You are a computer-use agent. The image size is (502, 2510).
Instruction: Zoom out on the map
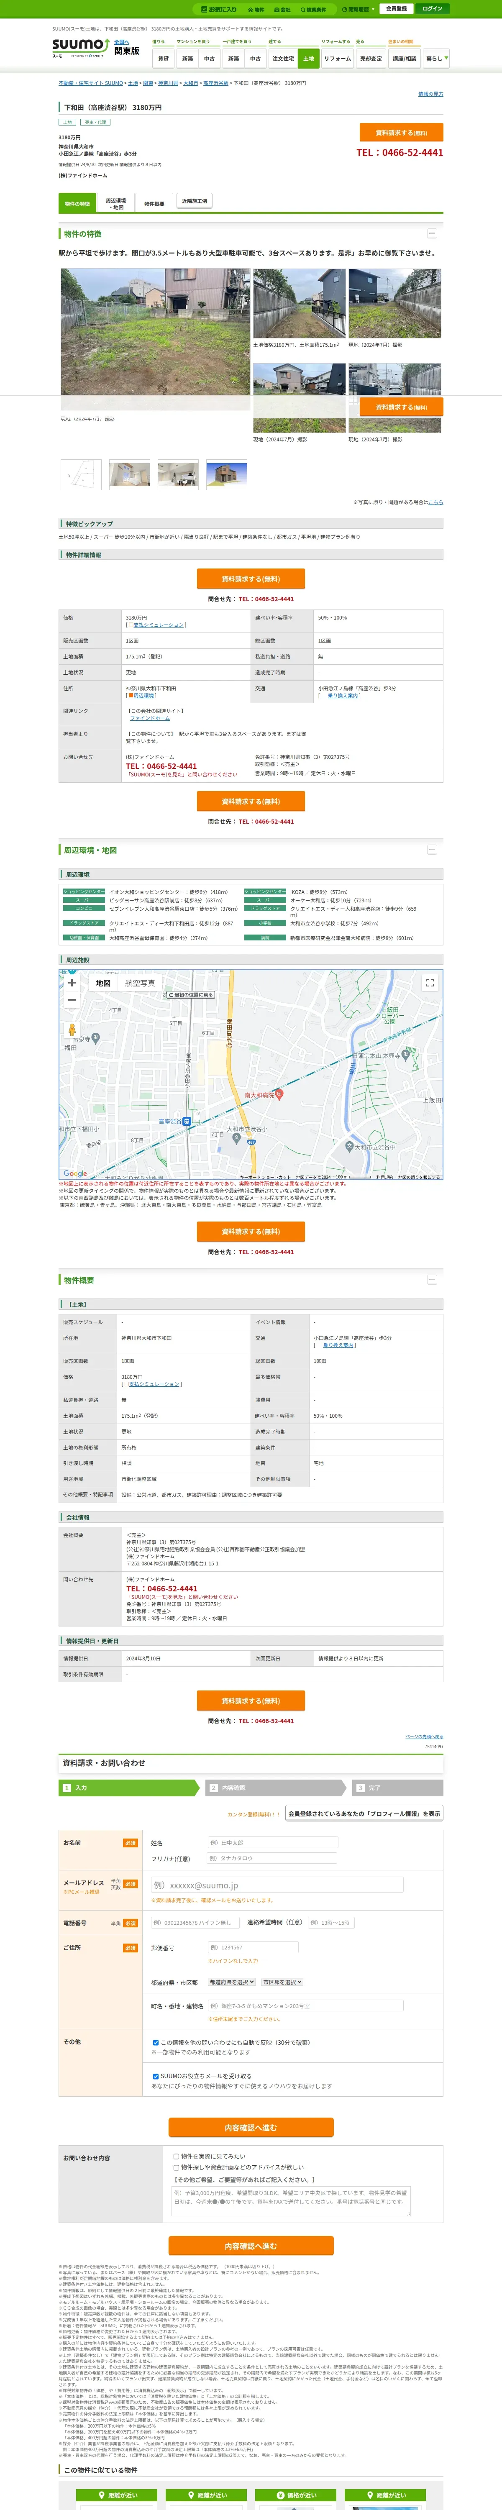(x=71, y=1000)
